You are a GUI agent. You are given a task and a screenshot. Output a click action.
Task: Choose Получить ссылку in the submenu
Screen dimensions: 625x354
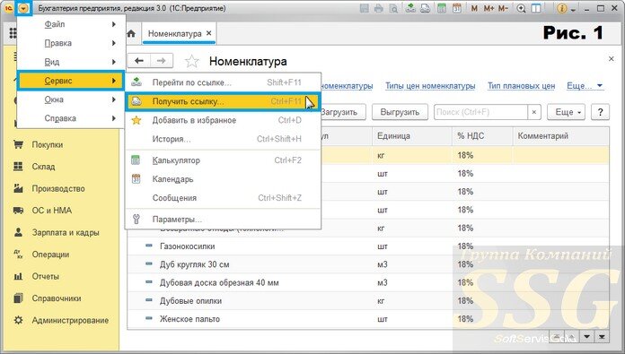[223, 101]
